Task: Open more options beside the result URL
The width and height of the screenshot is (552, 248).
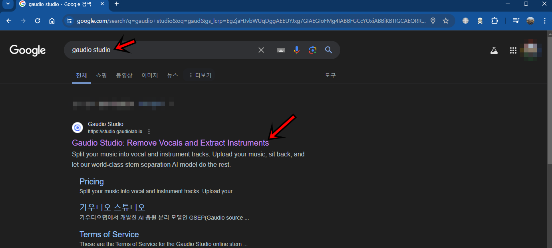Action: pyautogui.click(x=149, y=132)
